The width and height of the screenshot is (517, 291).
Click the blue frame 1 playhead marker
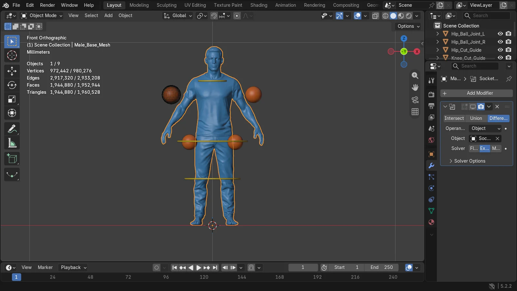coord(16,277)
